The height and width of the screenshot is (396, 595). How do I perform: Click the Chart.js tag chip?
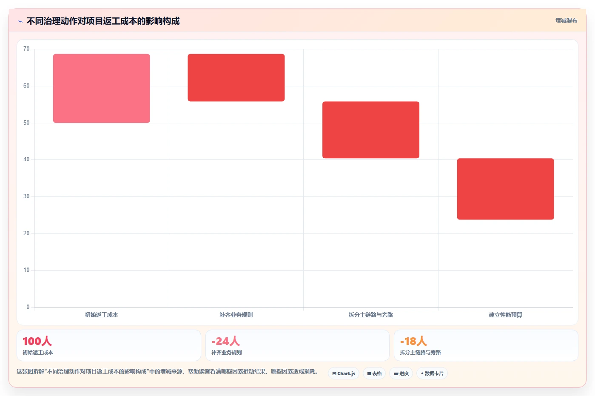pos(344,373)
